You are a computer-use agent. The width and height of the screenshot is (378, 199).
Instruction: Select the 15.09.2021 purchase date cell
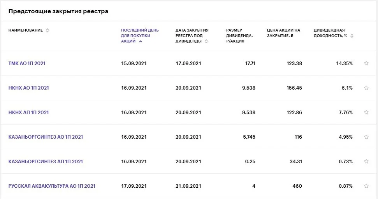(x=134, y=63)
